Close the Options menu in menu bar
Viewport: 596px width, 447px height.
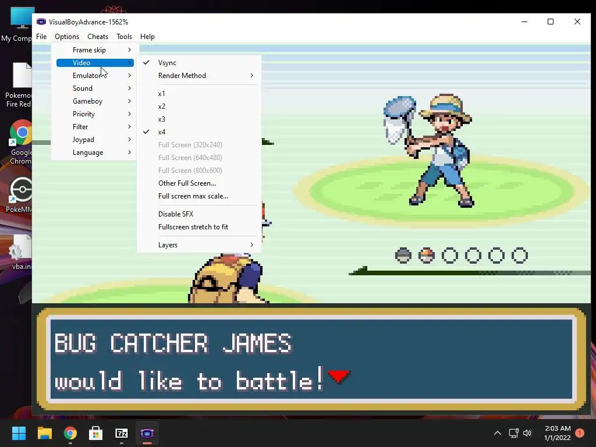67,37
